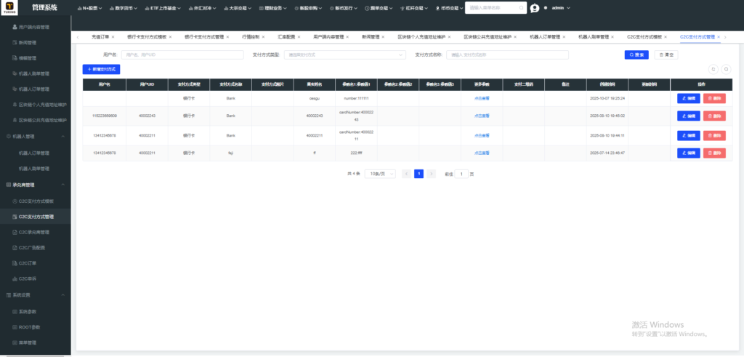
Task: Click magnifier icon in menu name search box
Action: (521, 8)
